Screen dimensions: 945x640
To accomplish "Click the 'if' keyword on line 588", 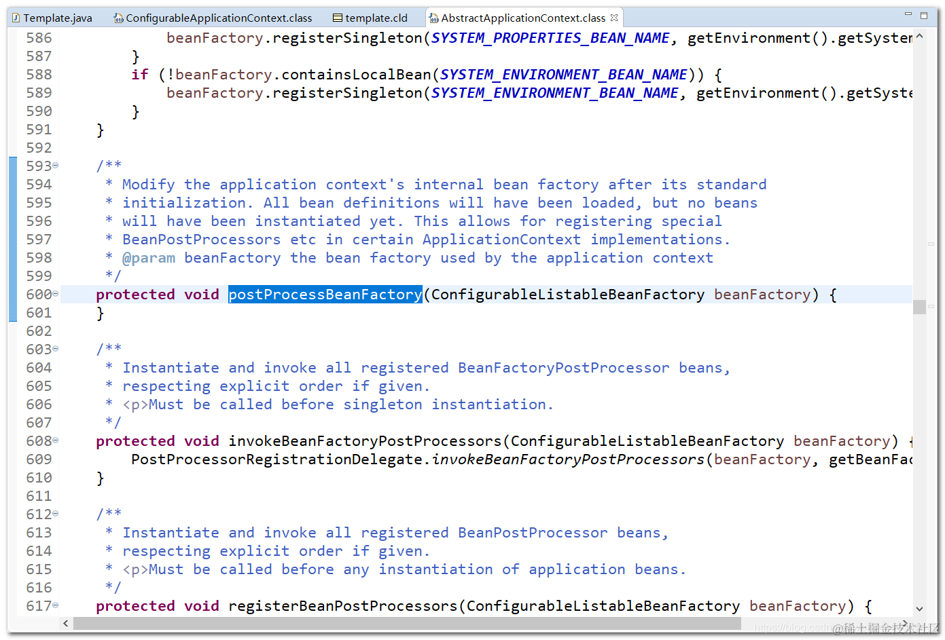I will pos(140,75).
